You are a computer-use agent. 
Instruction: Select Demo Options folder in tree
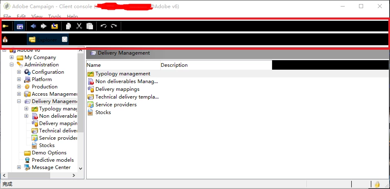[49, 152]
